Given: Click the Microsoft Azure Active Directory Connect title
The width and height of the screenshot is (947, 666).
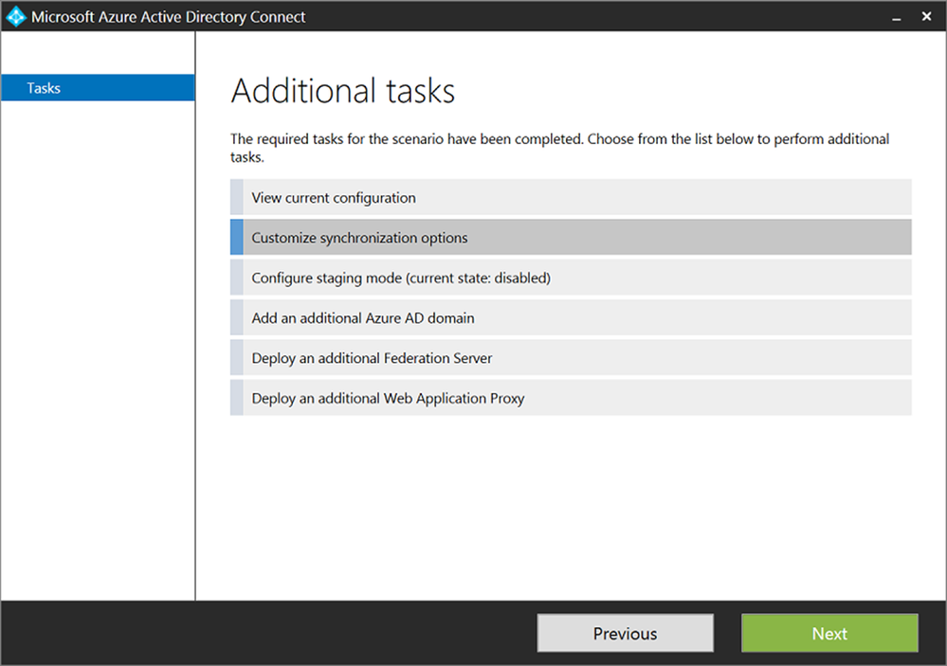Looking at the screenshot, I should click(169, 17).
